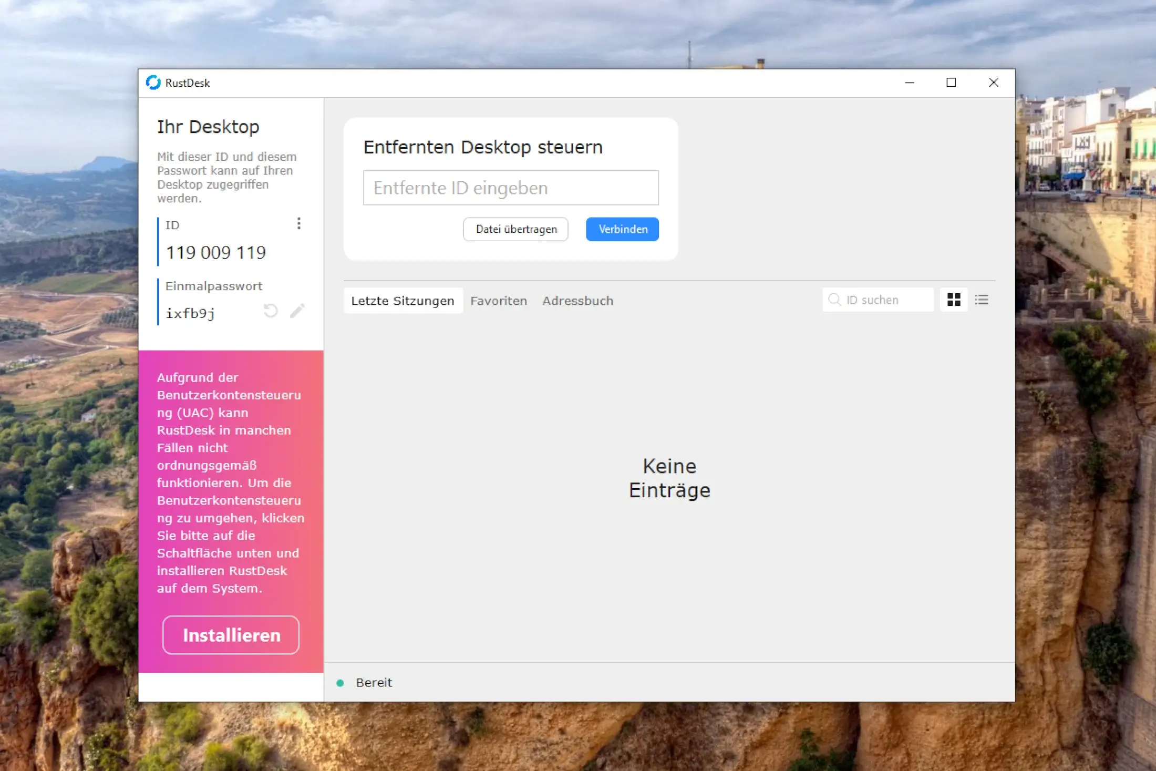1156x771 pixels.
Task: Switch to list view layout
Action: (982, 300)
